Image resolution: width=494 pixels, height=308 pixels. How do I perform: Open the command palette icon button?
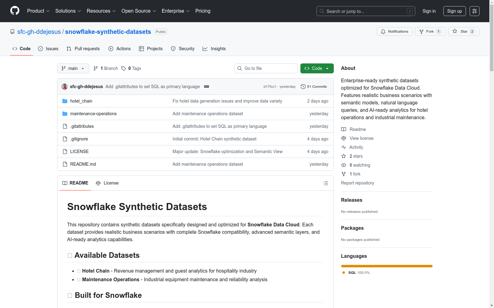point(475,11)
